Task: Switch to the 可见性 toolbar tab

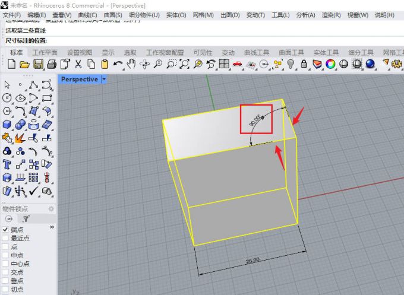Action: pos(203,52)
